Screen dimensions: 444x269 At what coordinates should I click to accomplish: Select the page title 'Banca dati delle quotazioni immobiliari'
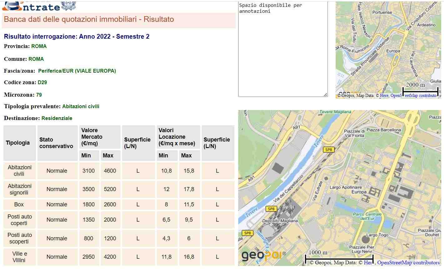click(x=70, y=19)
